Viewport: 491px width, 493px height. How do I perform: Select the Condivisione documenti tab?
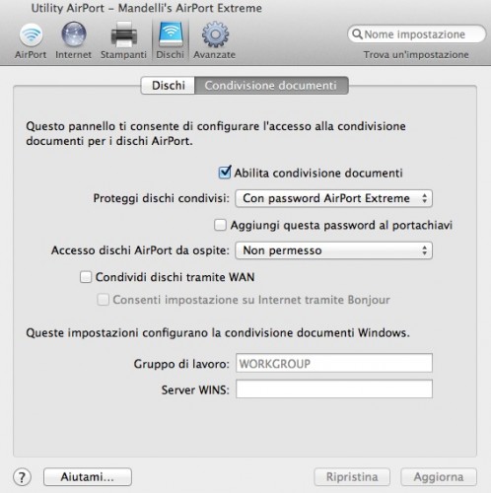tap(271, 86)
